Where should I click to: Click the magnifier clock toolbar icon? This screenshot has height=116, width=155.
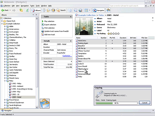pyautogui.click(x=76, y=10)
